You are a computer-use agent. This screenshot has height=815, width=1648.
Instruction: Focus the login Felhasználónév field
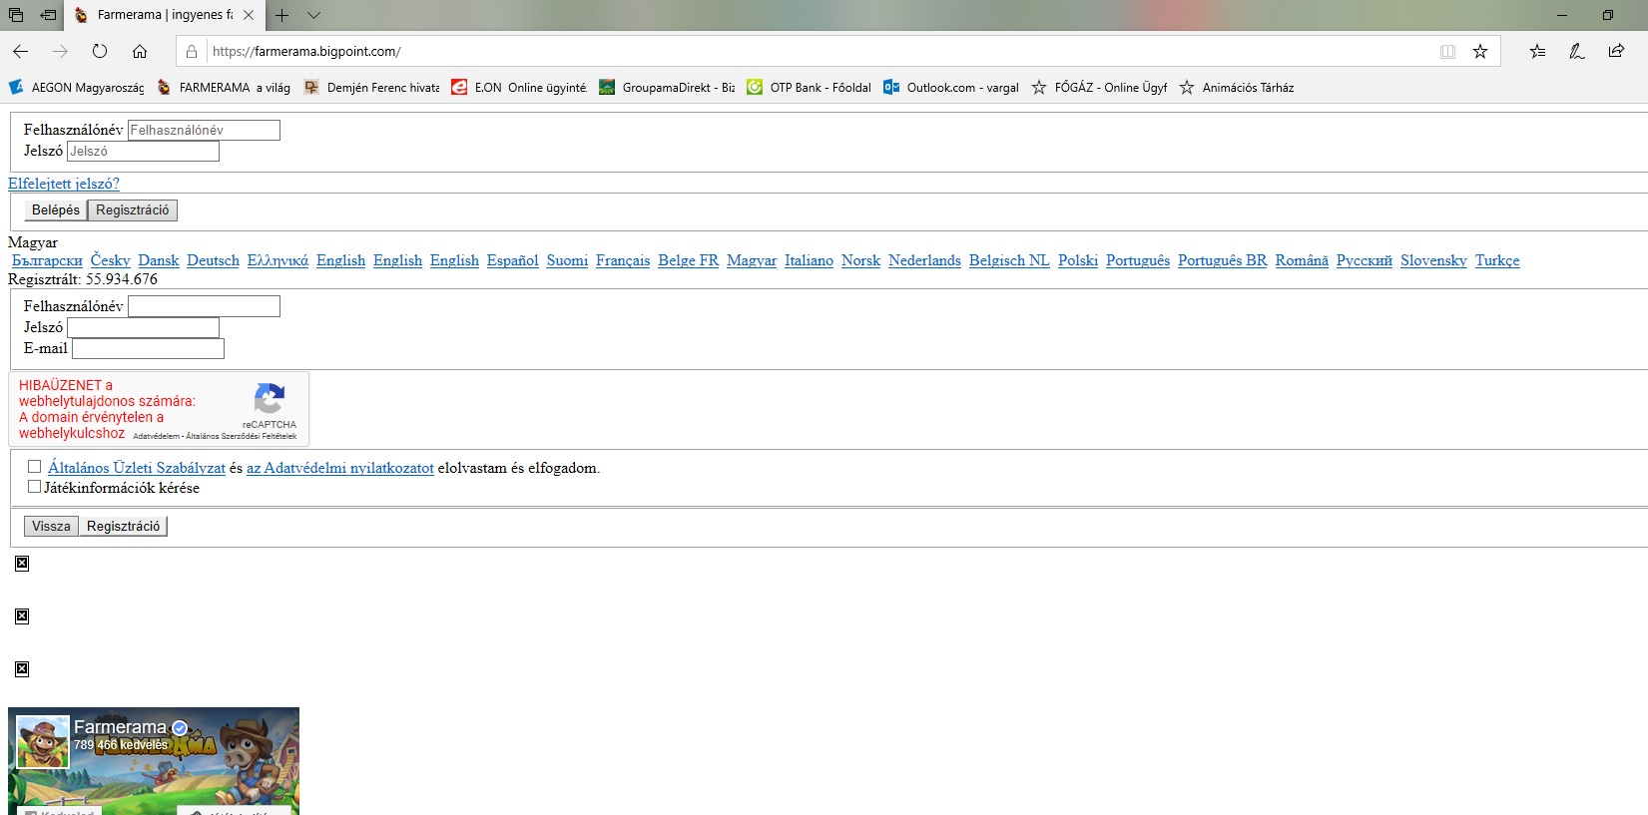coord(204,130)
